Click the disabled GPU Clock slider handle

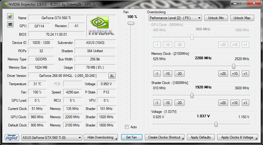[x=192, y=37]
